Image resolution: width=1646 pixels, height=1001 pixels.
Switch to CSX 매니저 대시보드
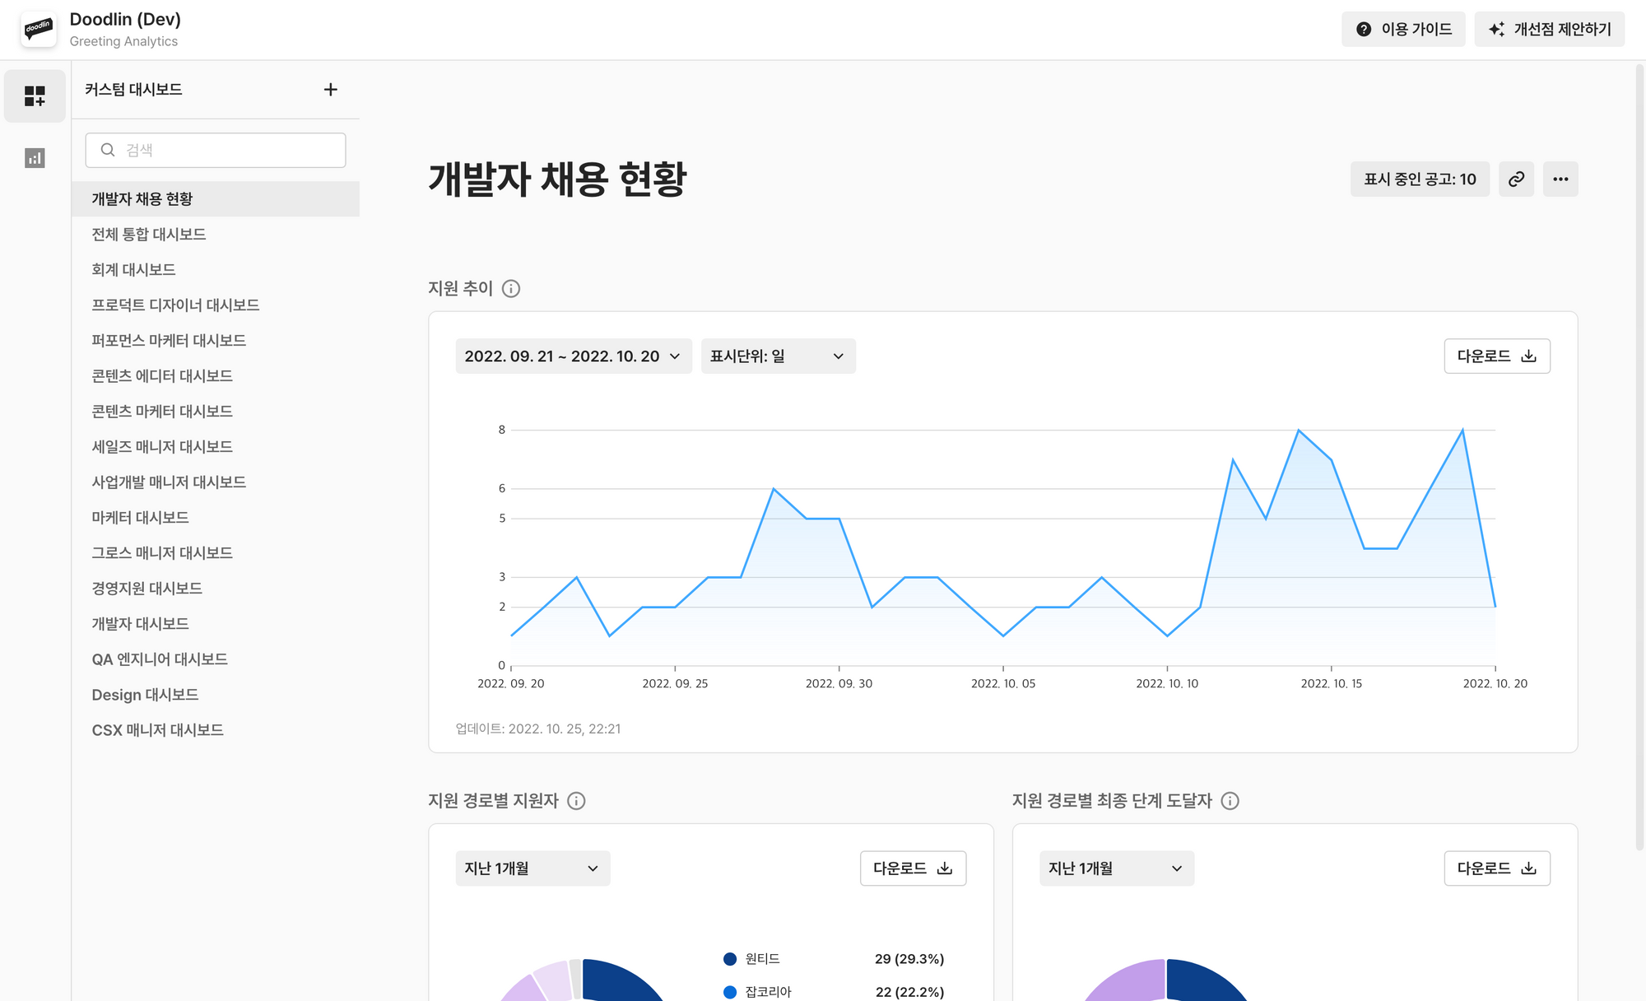[216, 730]
